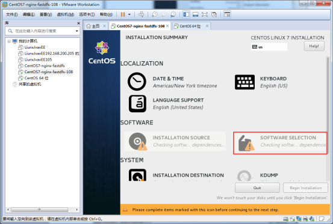This screenshot has height=224, width=333.
Task: Select the LiunxJvavEE105 virtual machine
Action: coord(38,59)
